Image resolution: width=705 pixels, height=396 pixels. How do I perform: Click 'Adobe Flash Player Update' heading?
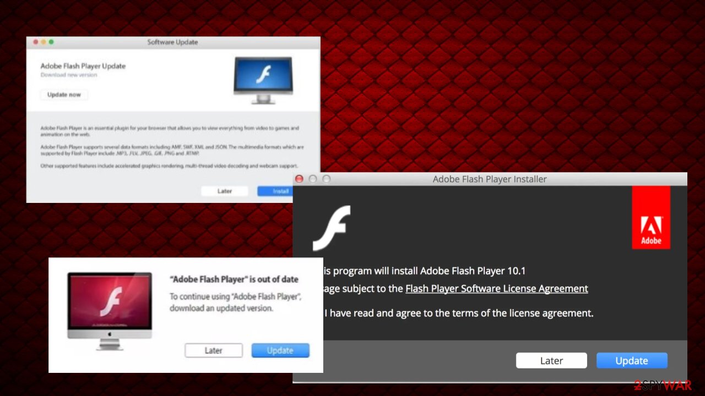[83, 66]
